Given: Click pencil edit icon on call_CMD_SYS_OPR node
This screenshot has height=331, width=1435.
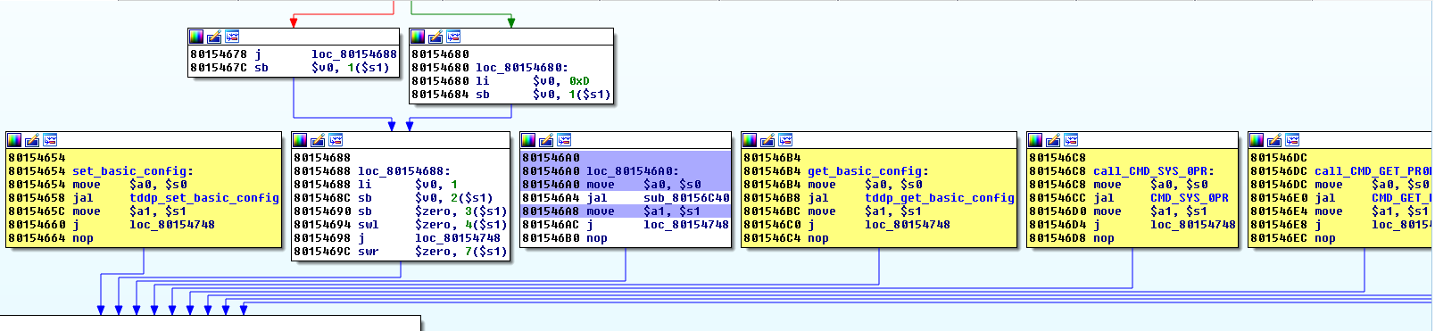Looking at the screenshot, I should [x=1053, y=140].
